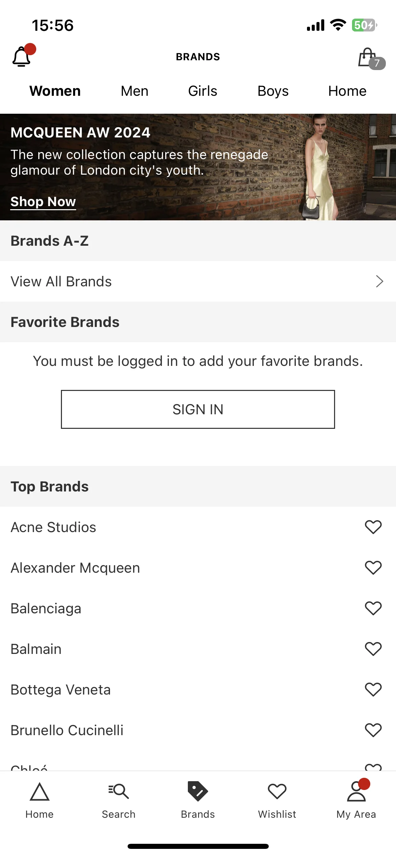Toggle favorite heart for Bottega Veneta

[x=373, y=689]
